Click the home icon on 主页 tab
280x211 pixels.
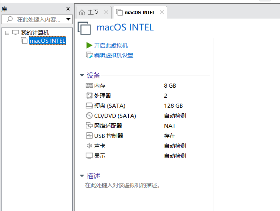coord(82,12)
